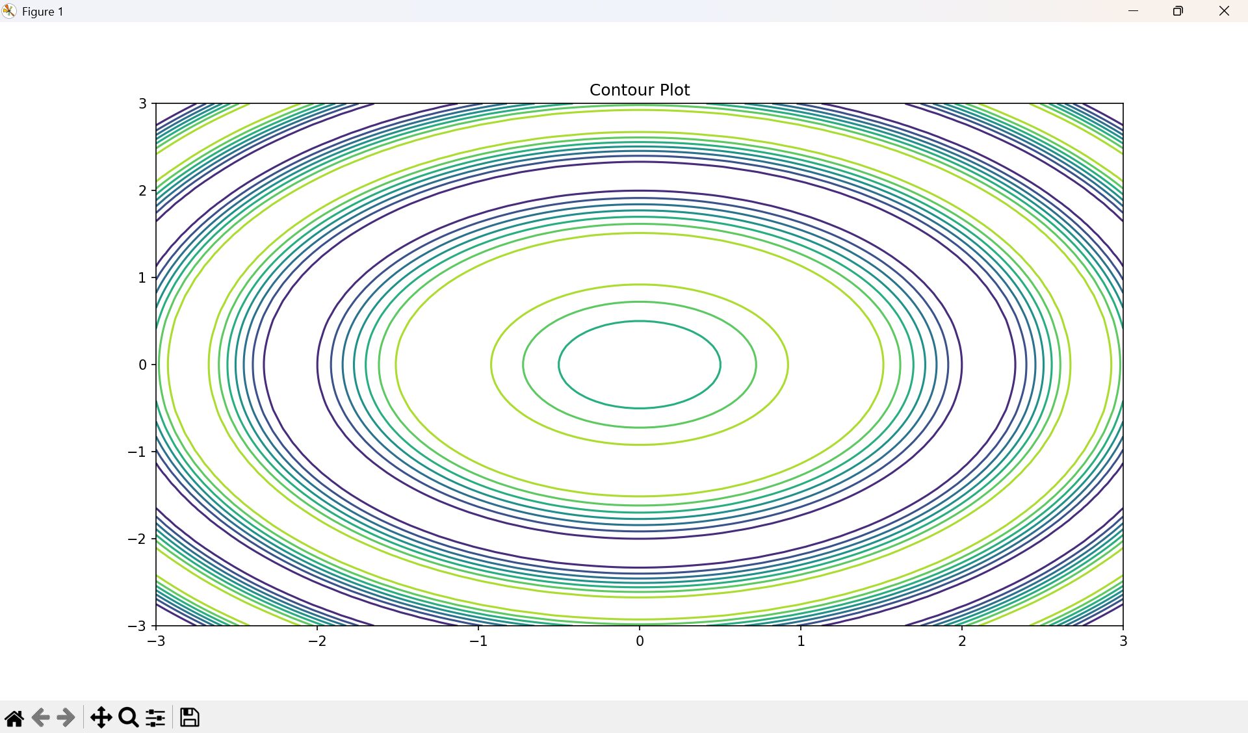This screenshot has height=733, width=1248.
Task: Click the x-axis tick label "−2"
Action: [317, 641]
